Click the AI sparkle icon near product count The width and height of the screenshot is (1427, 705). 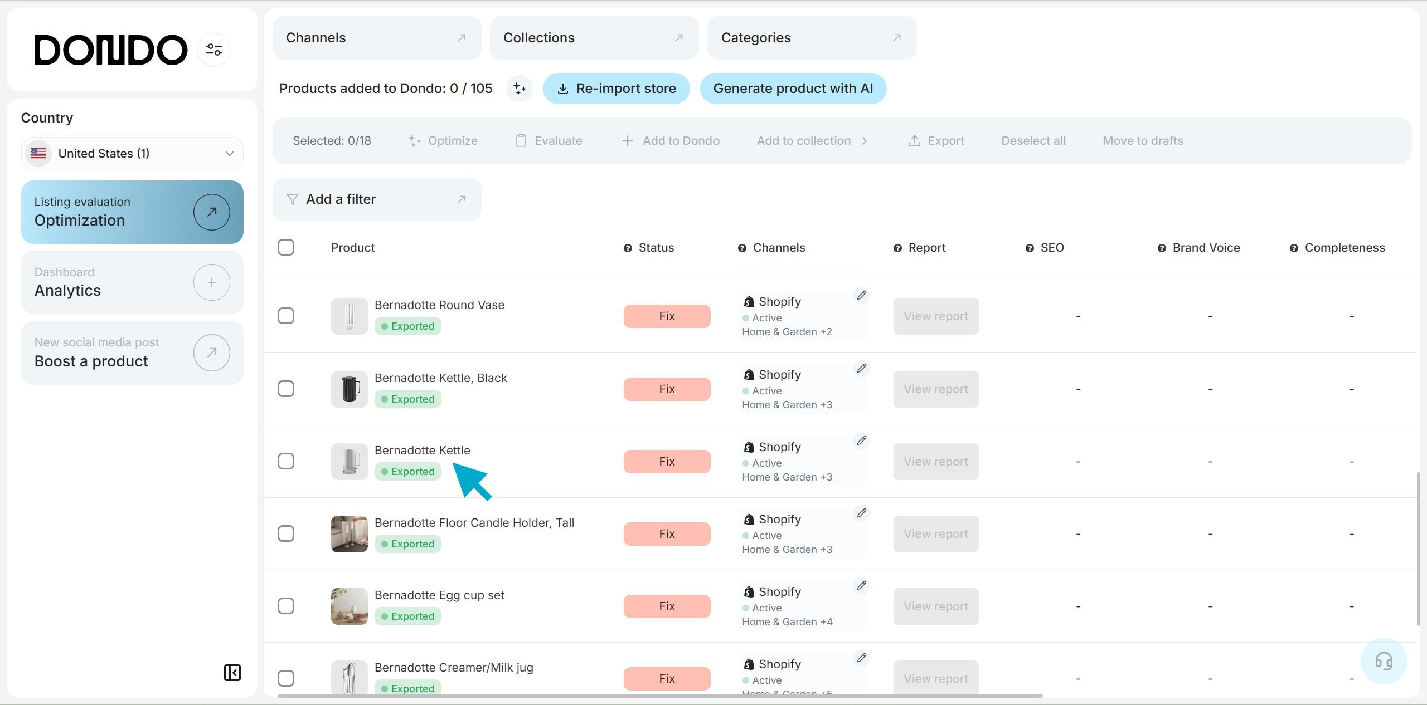(519, 89)
